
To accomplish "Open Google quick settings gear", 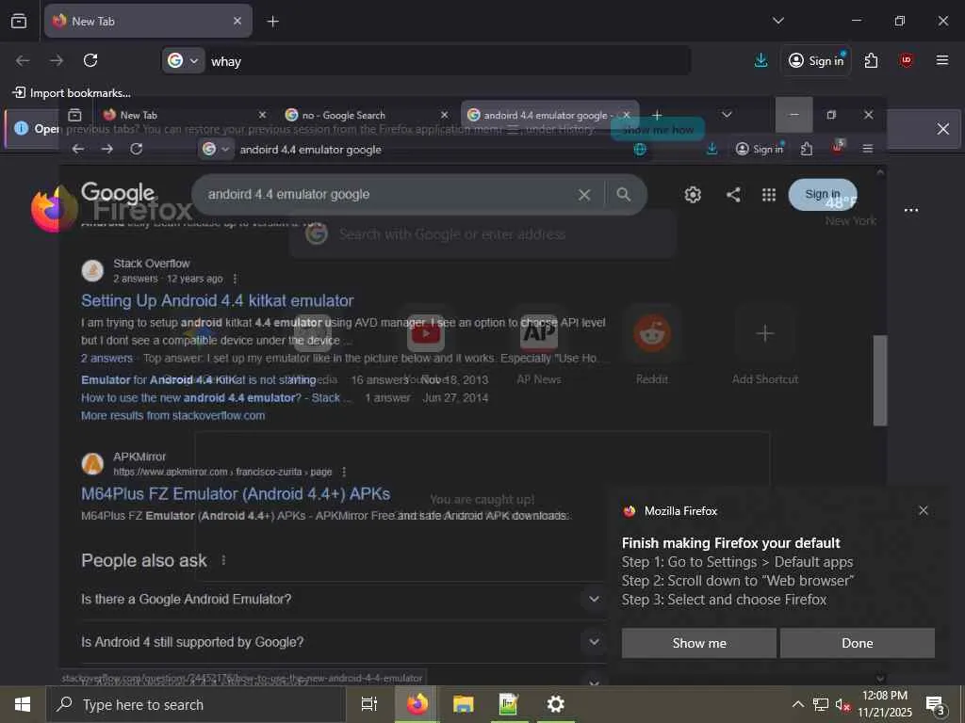I will click(x=693, y=195).
